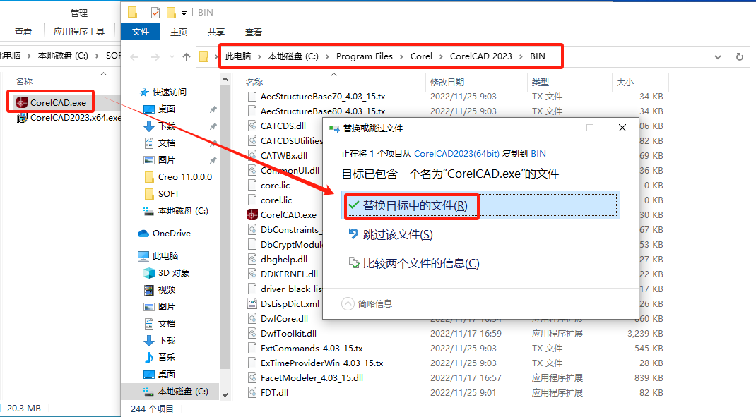Screen dimensions: 756x417
Task: Select corel.lic in file list
Action: (276, 200)
